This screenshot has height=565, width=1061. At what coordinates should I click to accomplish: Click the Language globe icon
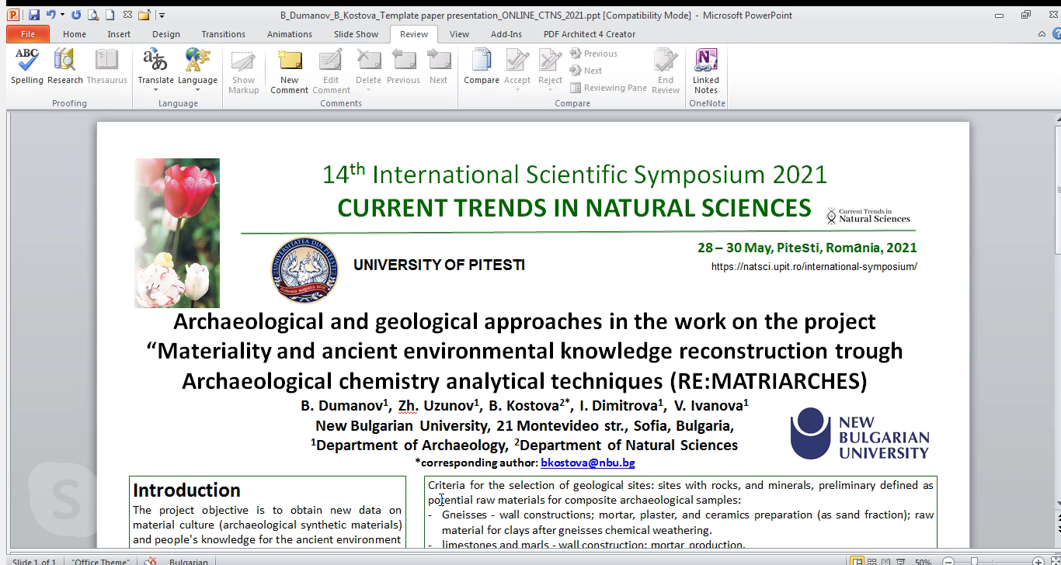197,61
